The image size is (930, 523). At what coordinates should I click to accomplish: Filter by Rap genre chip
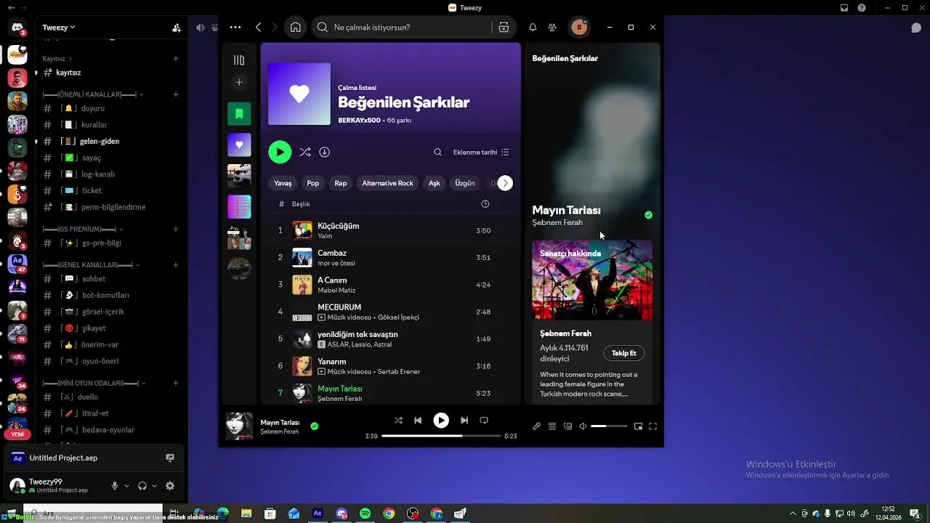point(341,183)
